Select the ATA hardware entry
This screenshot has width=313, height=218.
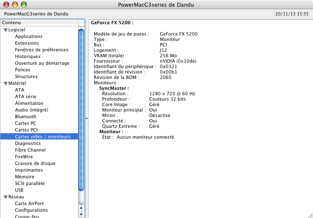(20, 90)
